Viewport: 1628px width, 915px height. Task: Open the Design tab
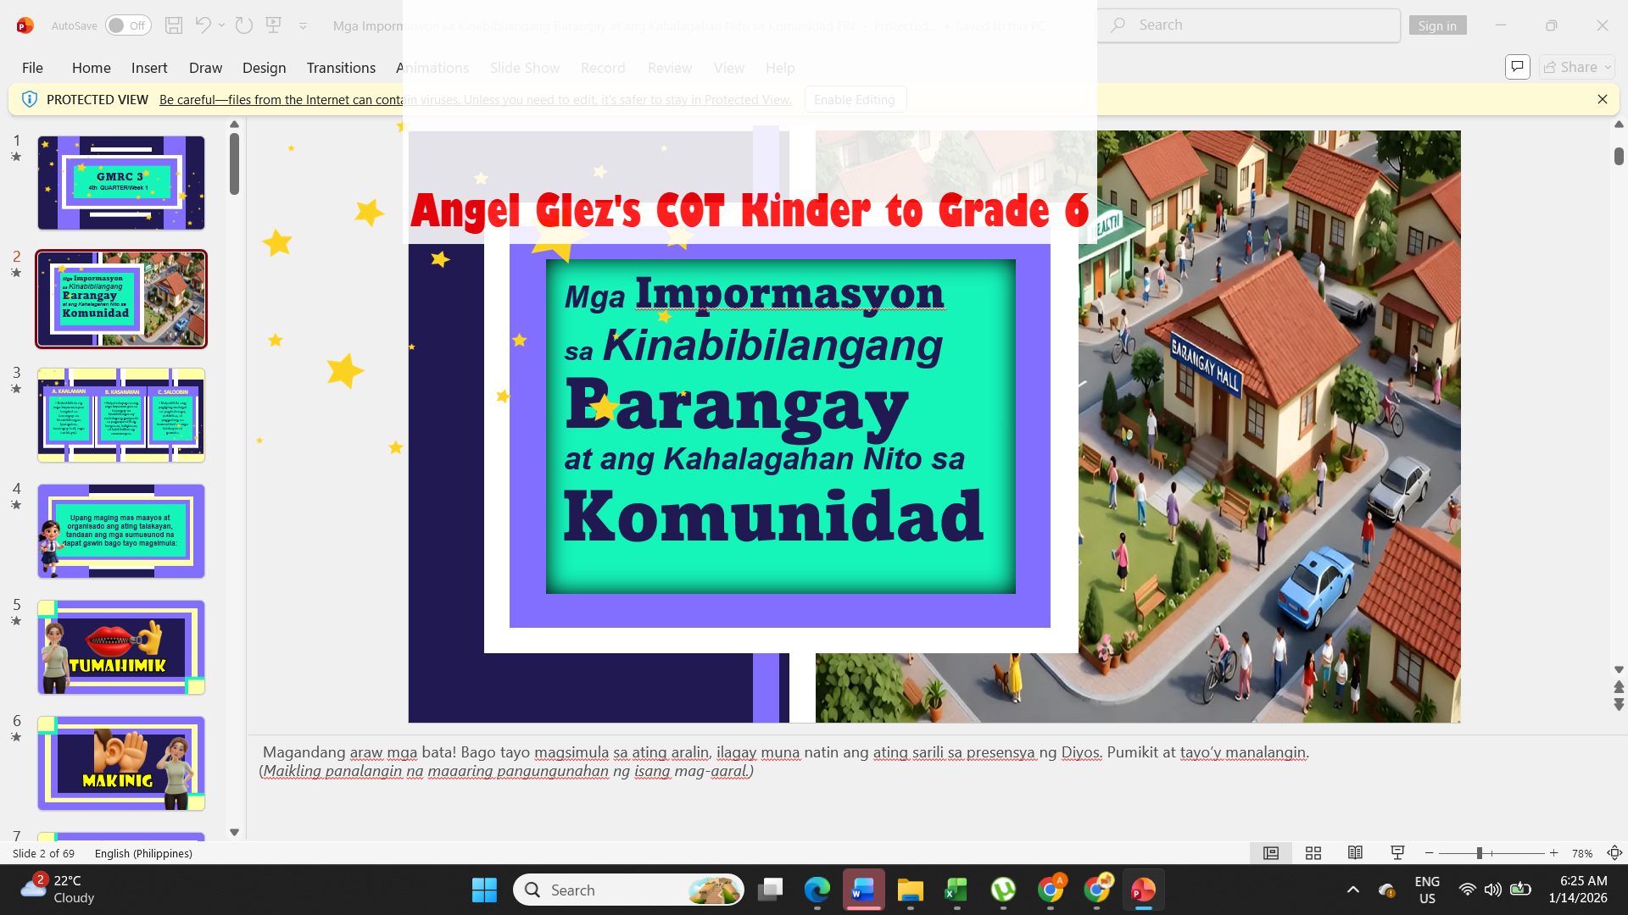tap(264, 68)
